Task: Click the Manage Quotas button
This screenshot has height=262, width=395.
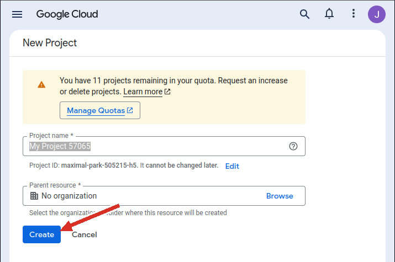Action: click(100, 110)
